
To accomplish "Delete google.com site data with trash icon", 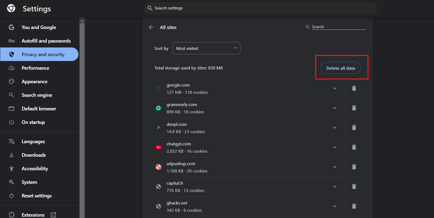I will (x=354, y=88).
